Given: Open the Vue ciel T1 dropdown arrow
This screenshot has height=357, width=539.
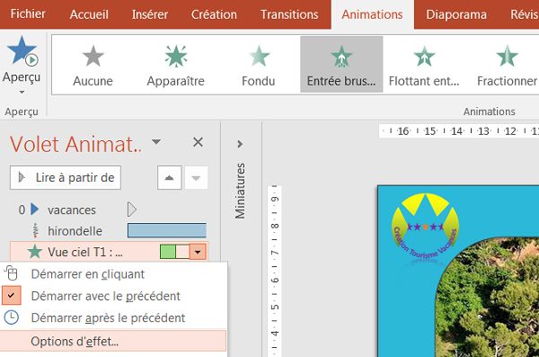Looking at the screenshot, I should pyautogui.click(x=198, y=252).
